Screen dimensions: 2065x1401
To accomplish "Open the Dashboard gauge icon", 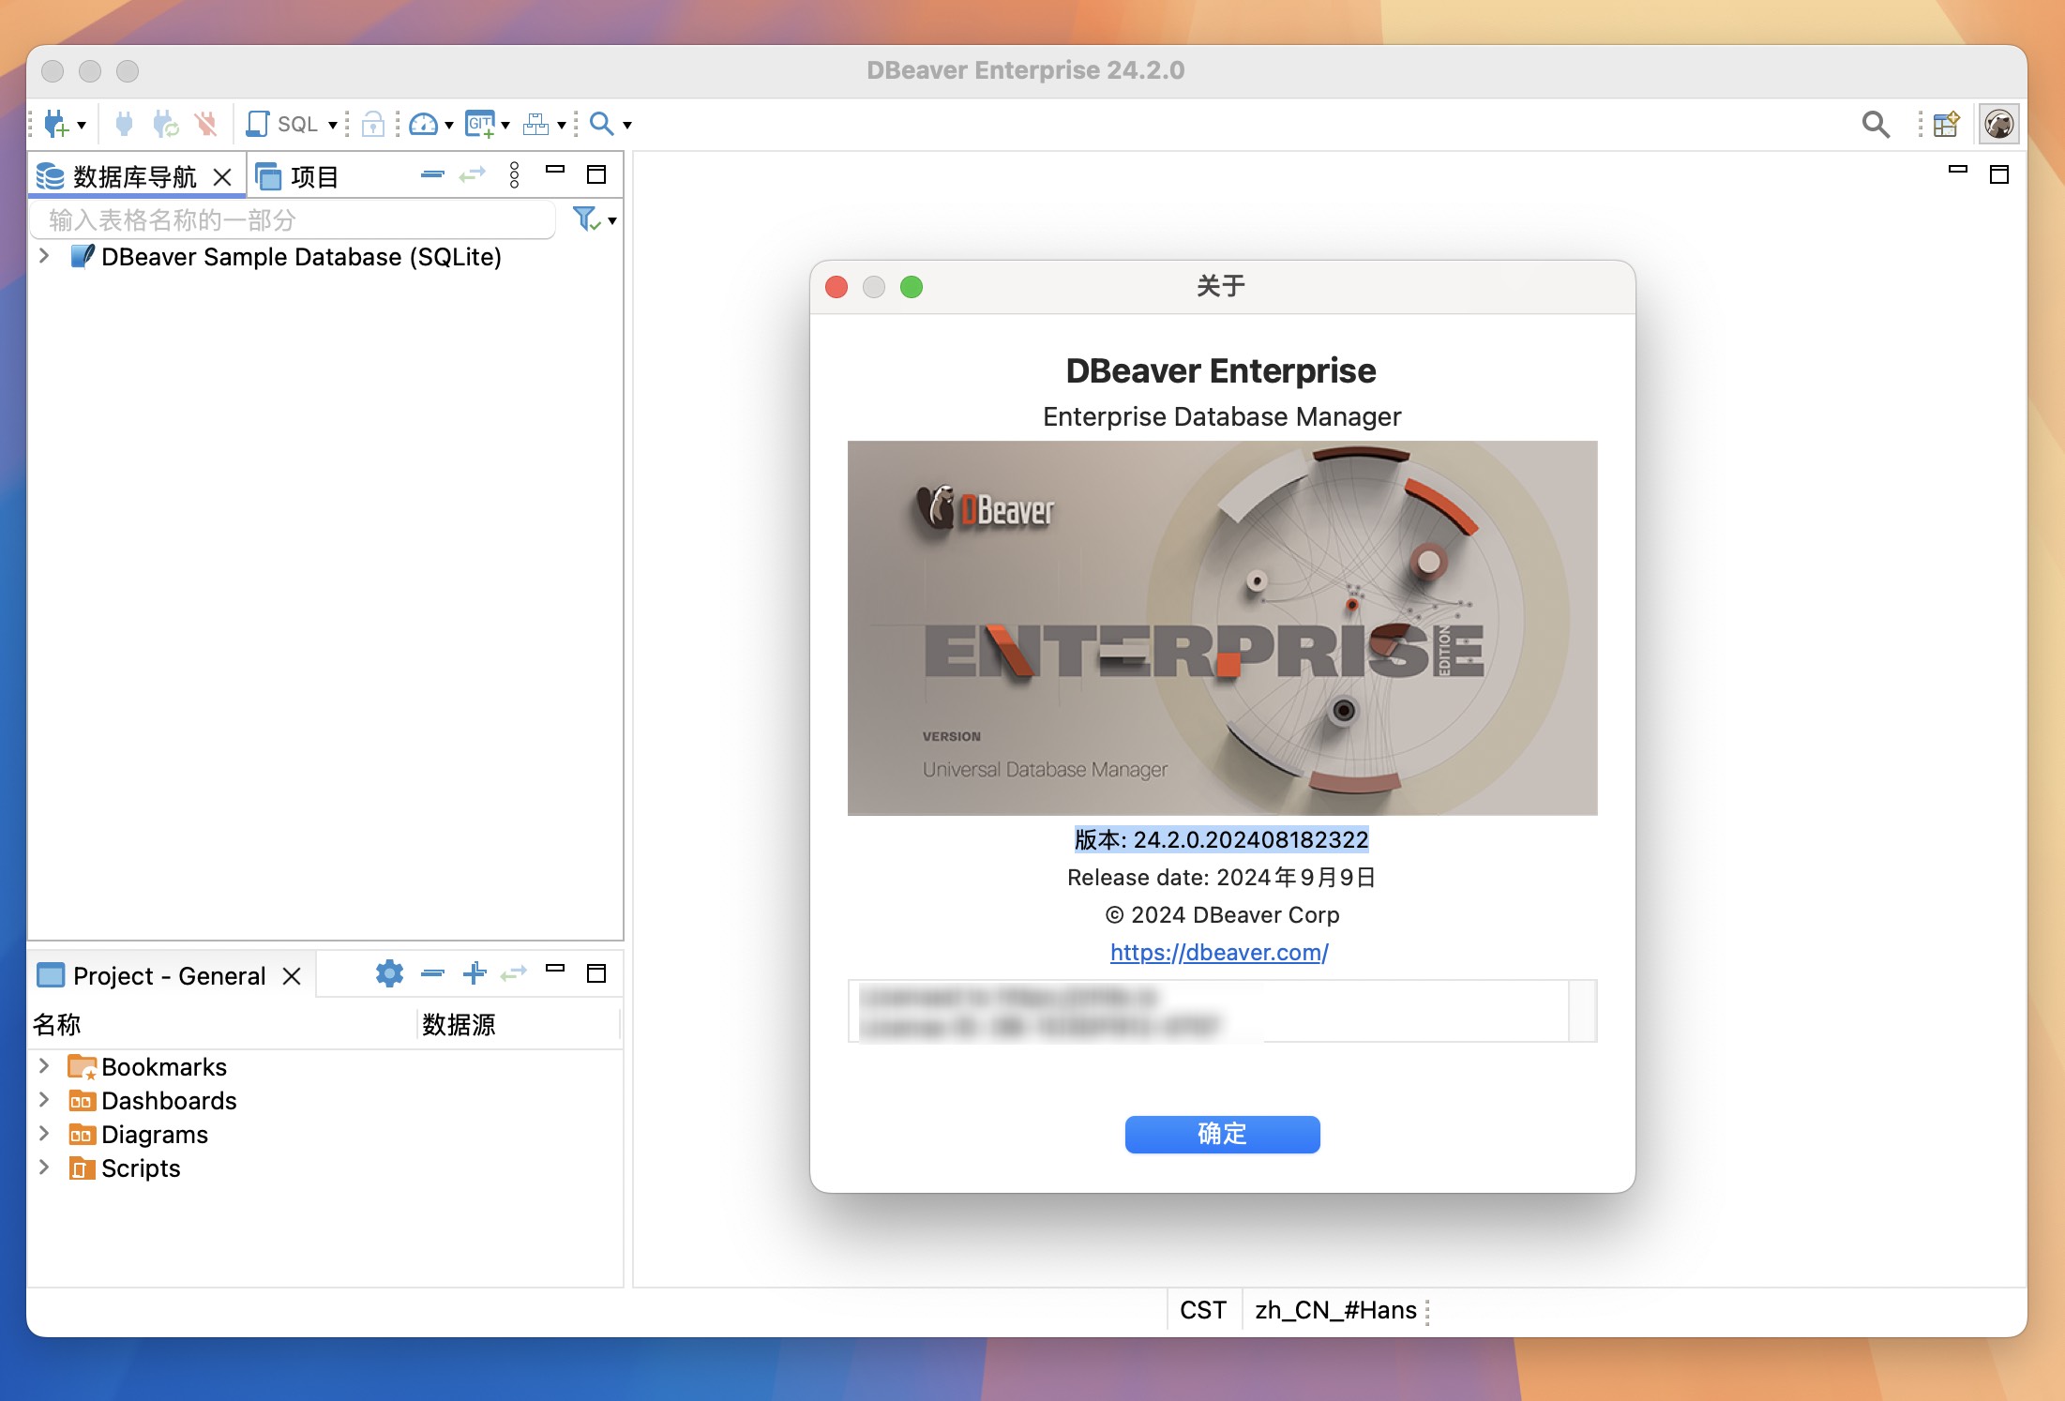I will pyautogui.click(x=424, y=124).
